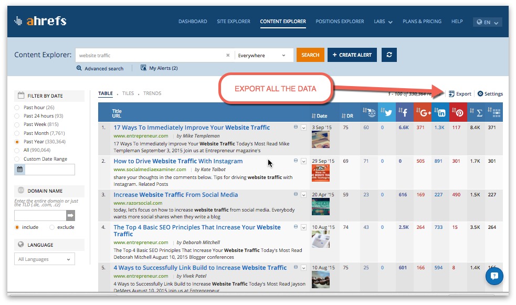Image resolution: width=516 pixels, height=305 pixels.
Task: Click the Advanced search magnifier icon
Action: (79, 68)
